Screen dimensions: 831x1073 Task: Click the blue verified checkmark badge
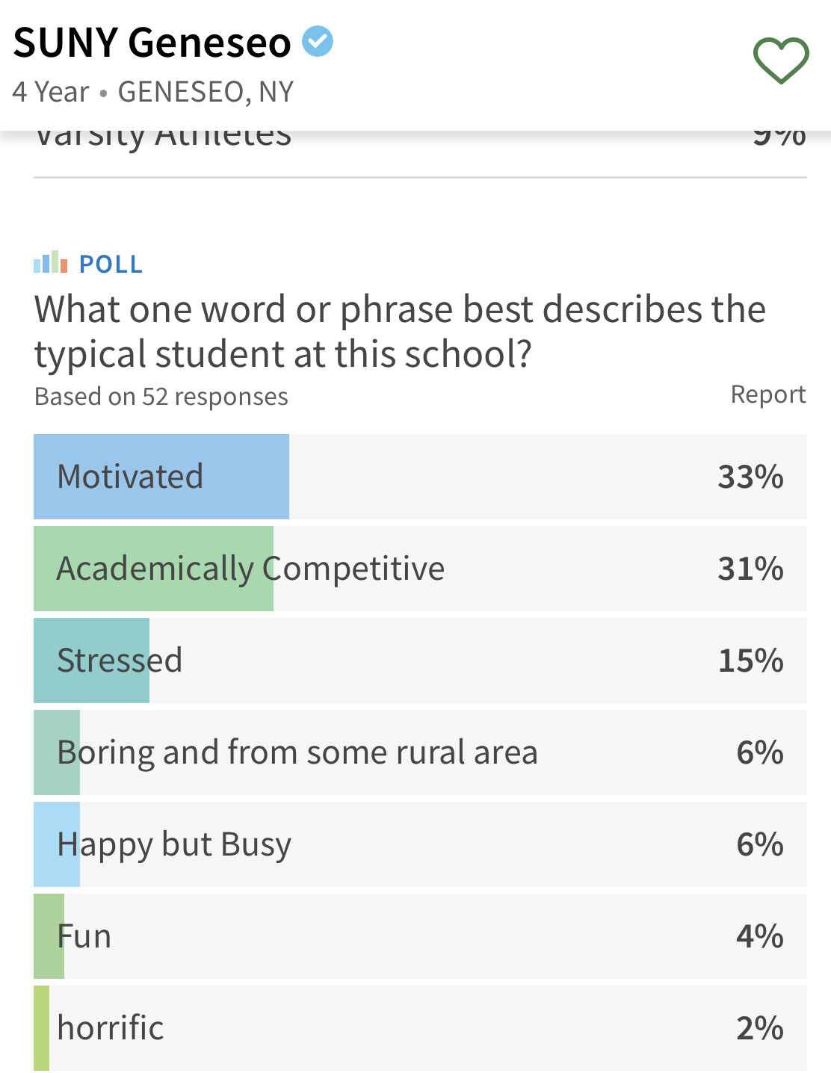[x=318, y=41]
